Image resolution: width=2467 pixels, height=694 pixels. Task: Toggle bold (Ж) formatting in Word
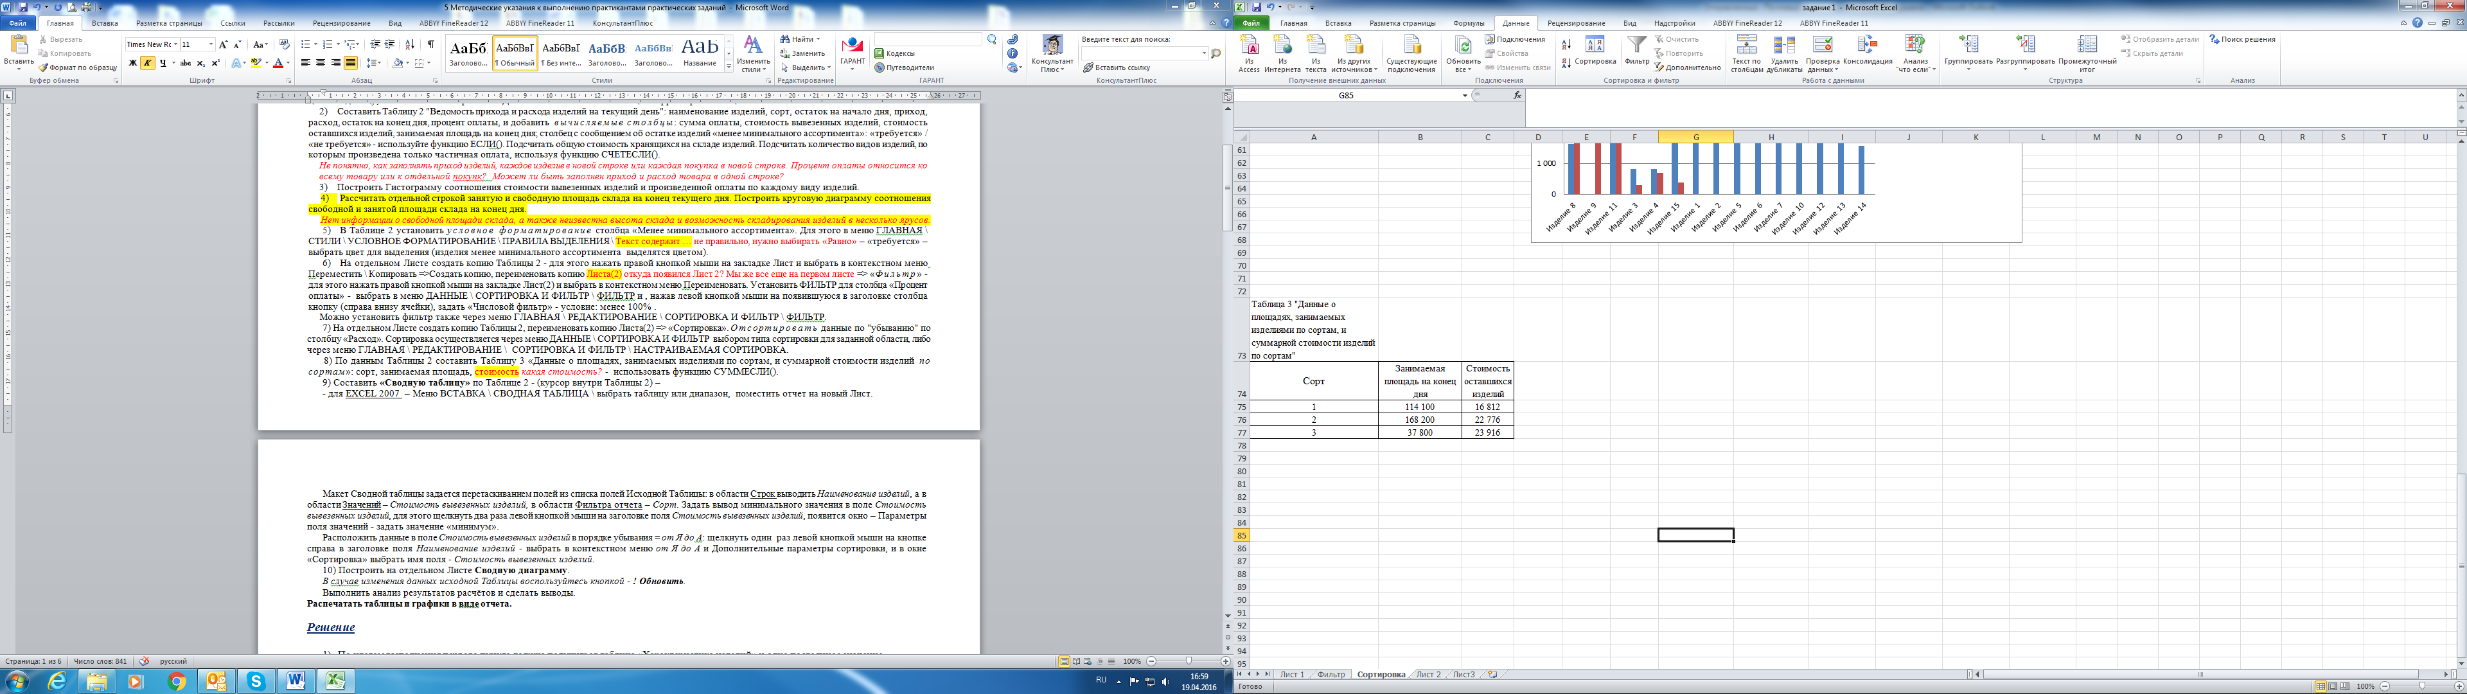pos(133,63)
